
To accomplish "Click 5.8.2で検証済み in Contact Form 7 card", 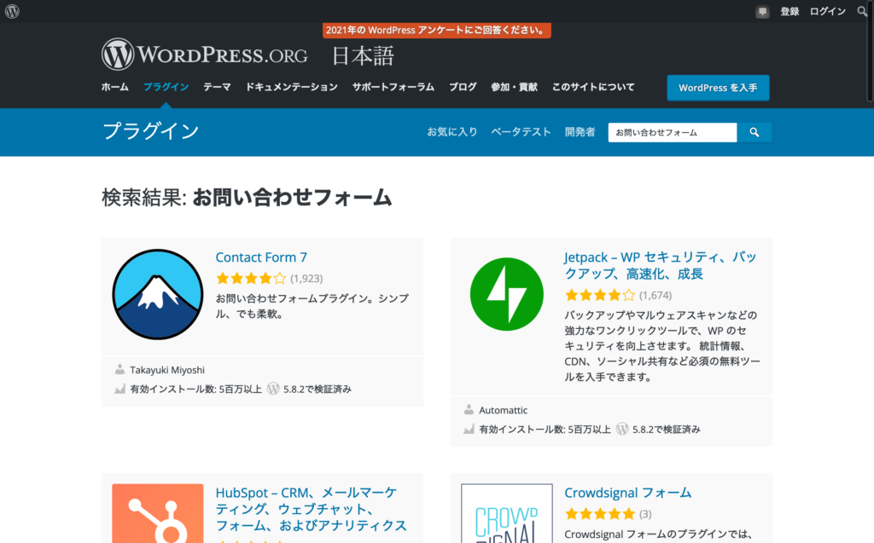I will tap(318, 389).
